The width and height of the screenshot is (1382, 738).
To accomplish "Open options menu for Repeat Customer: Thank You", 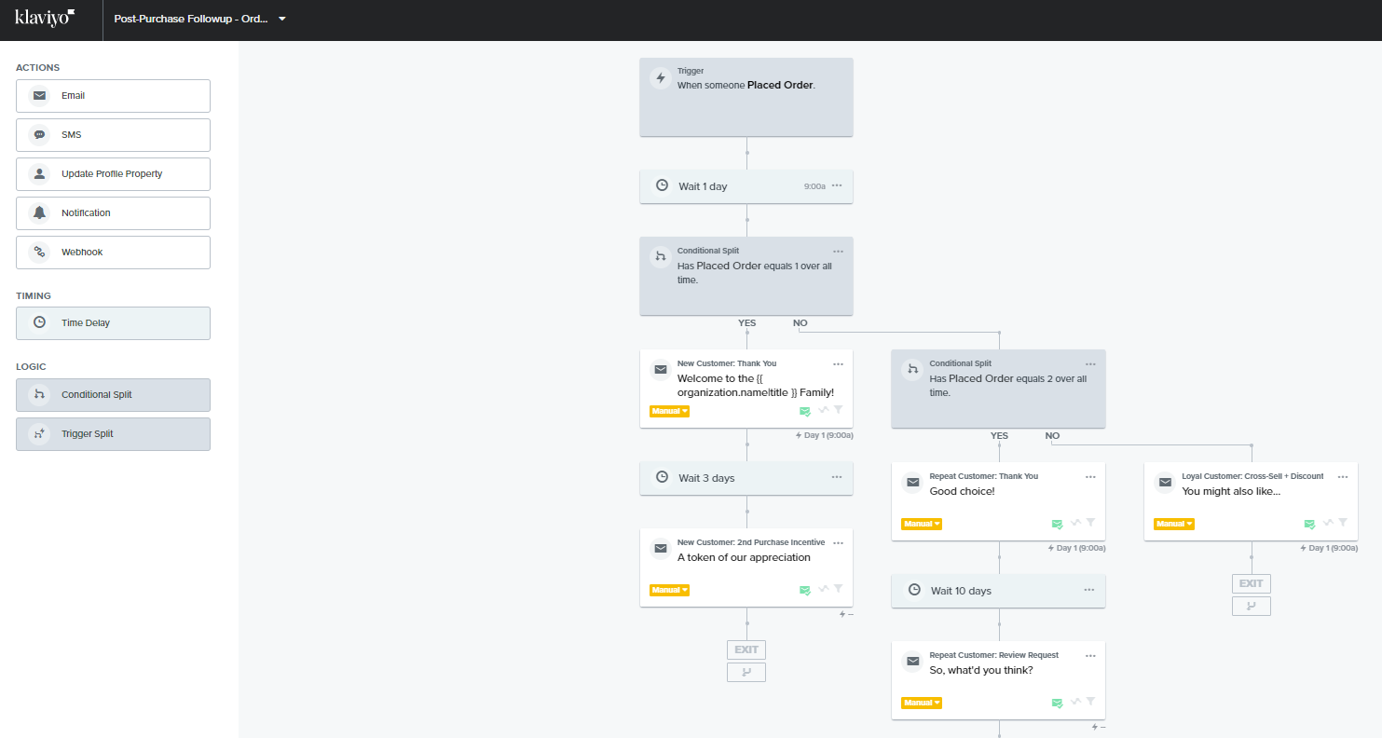I will (1090, 477).
